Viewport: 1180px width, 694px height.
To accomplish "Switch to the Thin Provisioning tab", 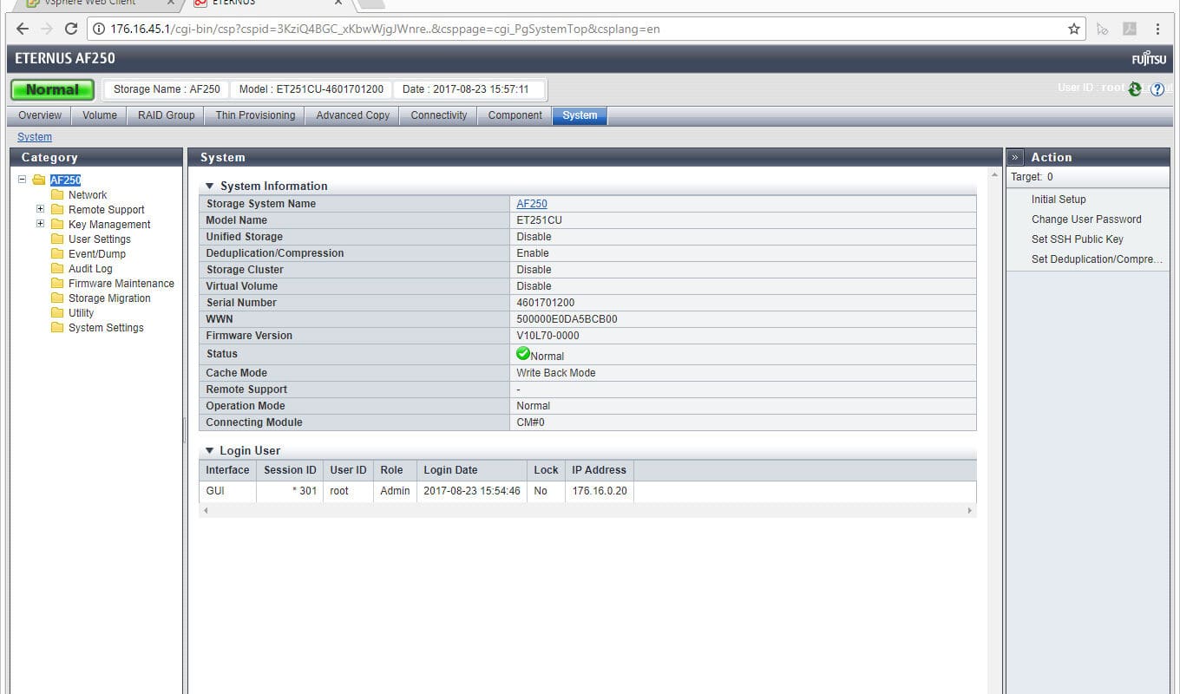I will tap(255, 115).
